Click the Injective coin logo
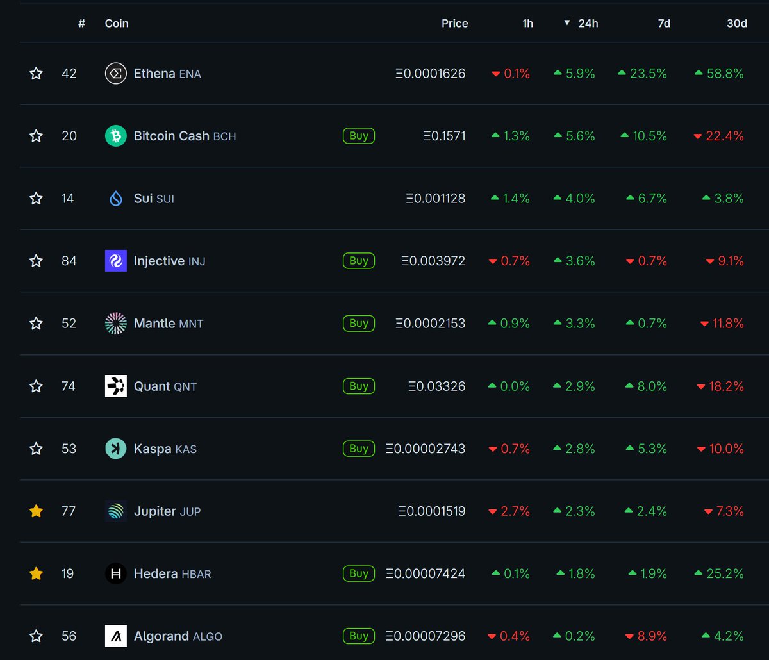 click(116, 261)
